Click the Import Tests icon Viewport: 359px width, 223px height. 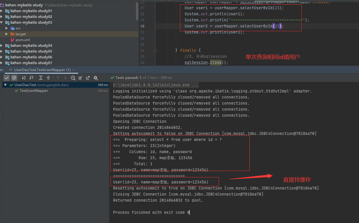point(80,78)
